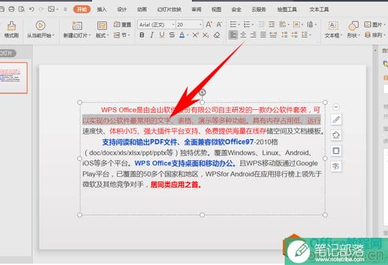388x265 pixels.
Task: Click the play from current slide icon
Action: pos(40,25)
